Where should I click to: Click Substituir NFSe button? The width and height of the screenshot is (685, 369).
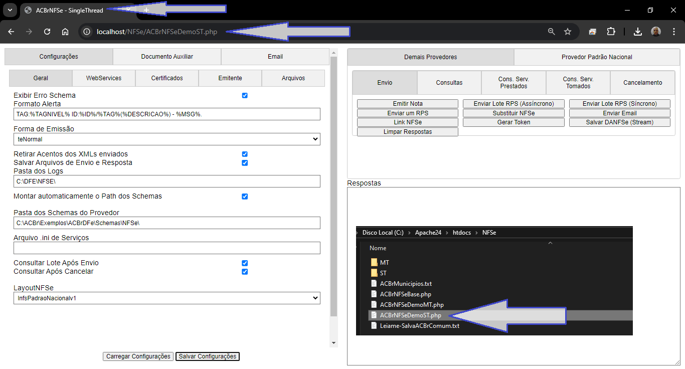pos(513,113)
